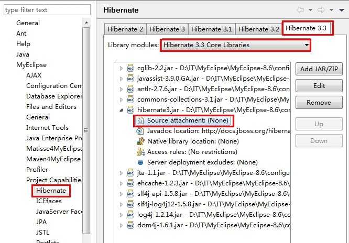Switch to the Hibernate 3.2 tab

coord(259,29)
